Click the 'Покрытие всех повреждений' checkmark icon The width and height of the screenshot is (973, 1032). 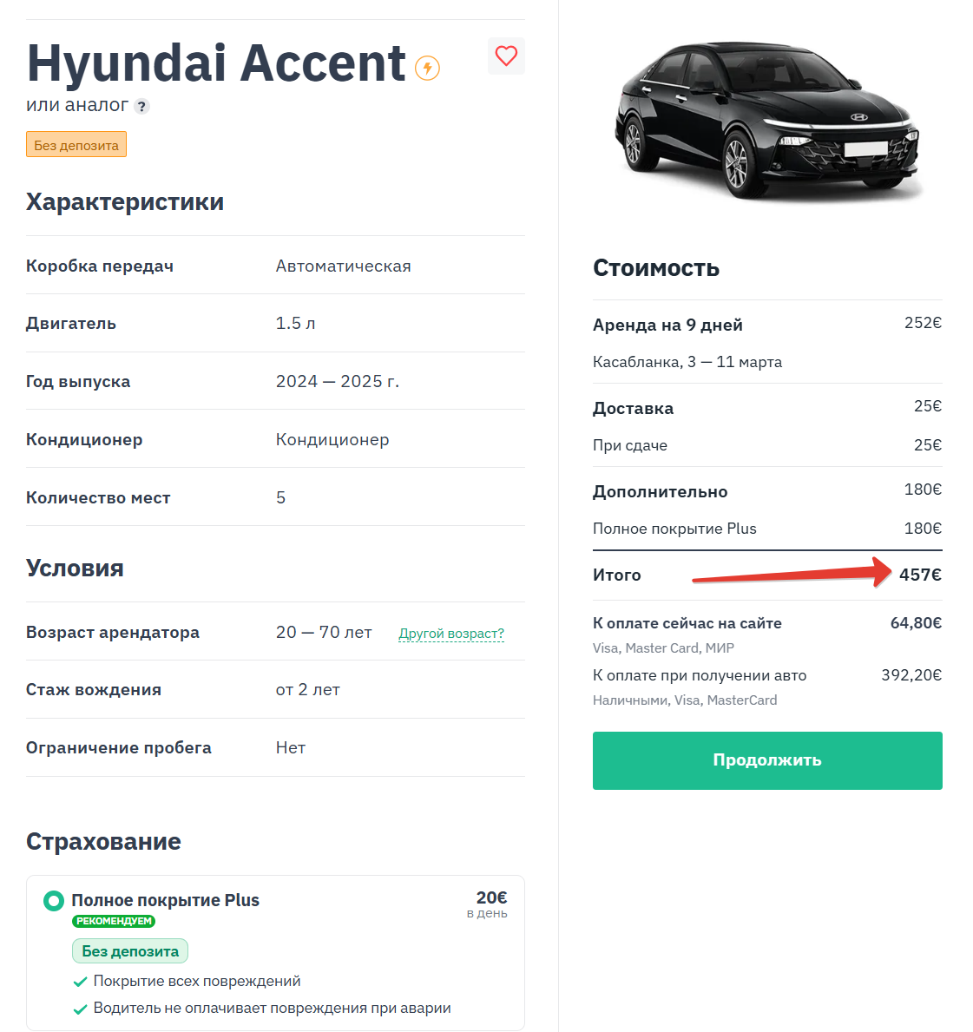[x=80, y=982]
